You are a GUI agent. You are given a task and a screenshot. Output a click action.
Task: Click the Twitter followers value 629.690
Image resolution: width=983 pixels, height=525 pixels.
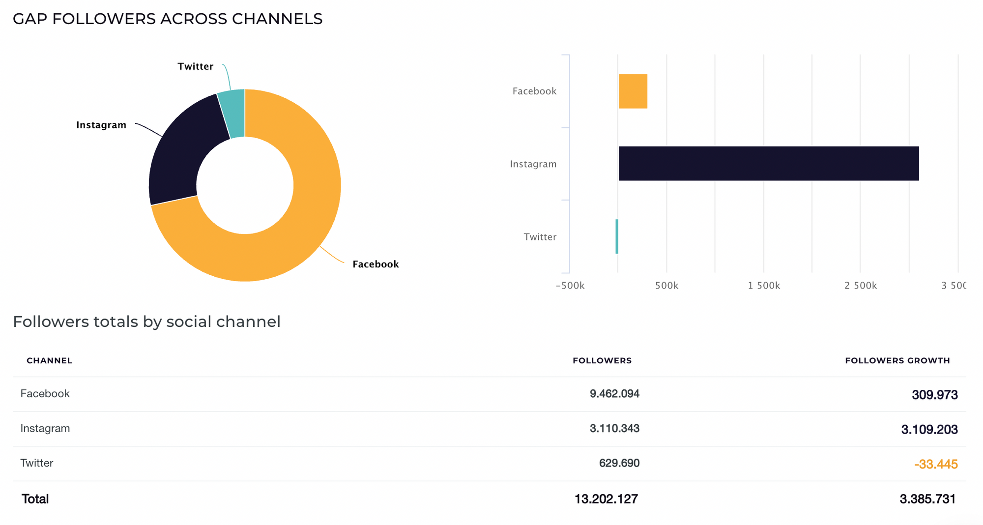click(619, 463)
